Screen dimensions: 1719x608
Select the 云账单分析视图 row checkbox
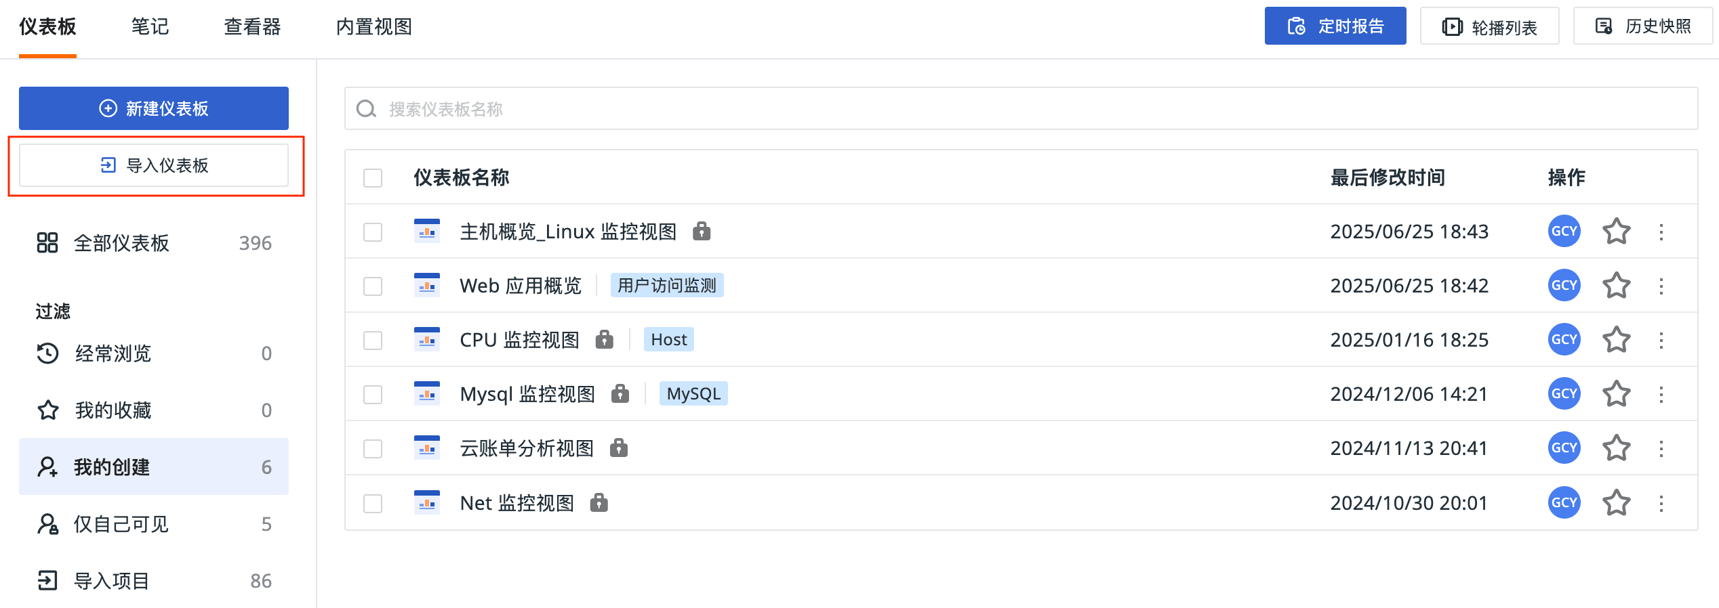[373, 448]
